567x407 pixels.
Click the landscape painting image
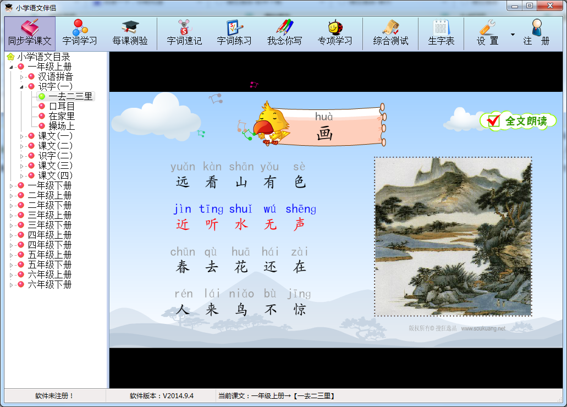coord(453,237)
